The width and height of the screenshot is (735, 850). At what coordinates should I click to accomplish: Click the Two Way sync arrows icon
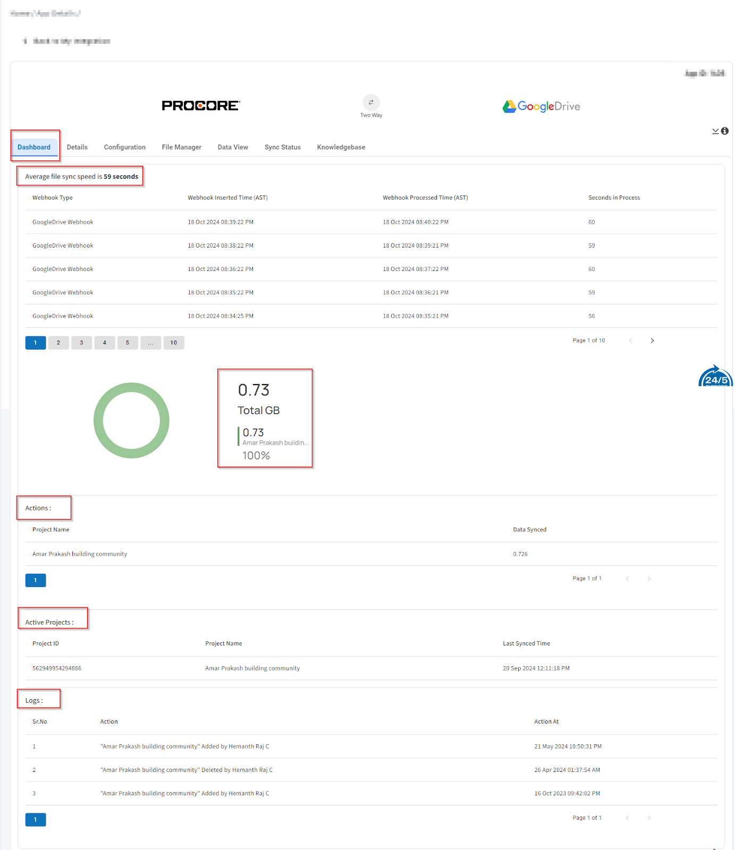point(371,103)
